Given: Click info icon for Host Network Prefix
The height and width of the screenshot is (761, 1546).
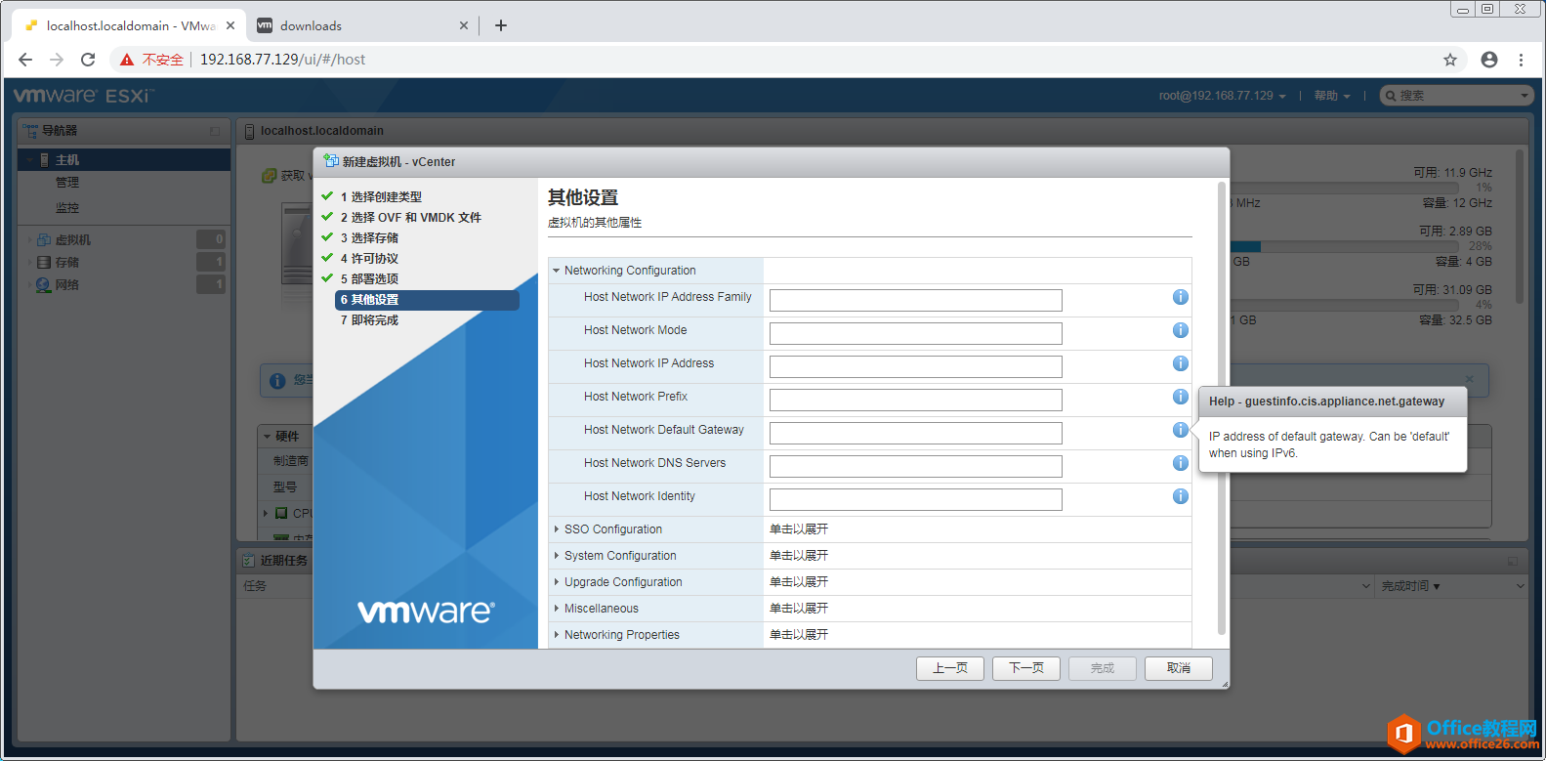Looking at the screenshot, I should tap(1181, 397).
